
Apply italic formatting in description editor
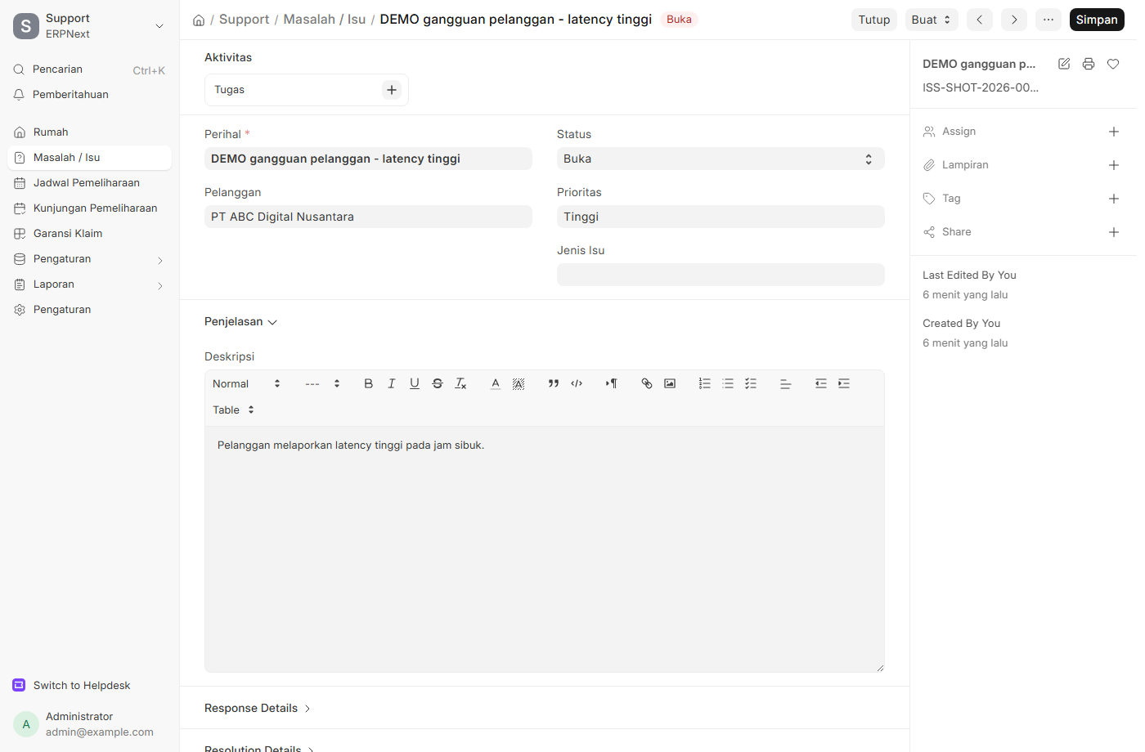[x=392, y=383]
